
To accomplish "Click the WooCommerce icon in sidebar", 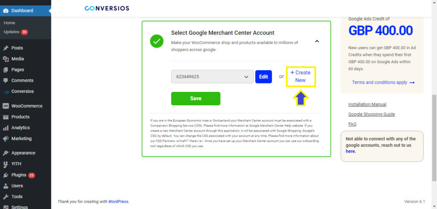I will click(6, 106).
